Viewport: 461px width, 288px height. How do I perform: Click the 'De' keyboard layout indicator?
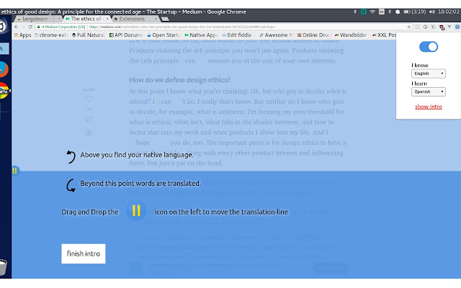pyautogui.click(x=382, y=12)
